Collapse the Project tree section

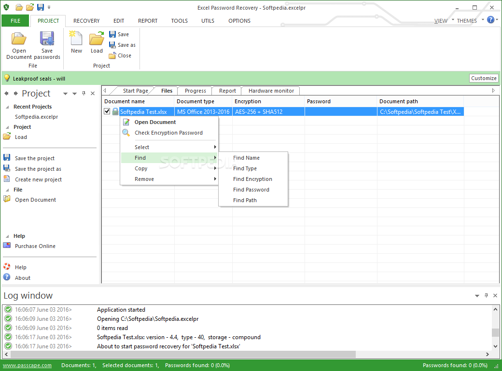tap(7, 127)
